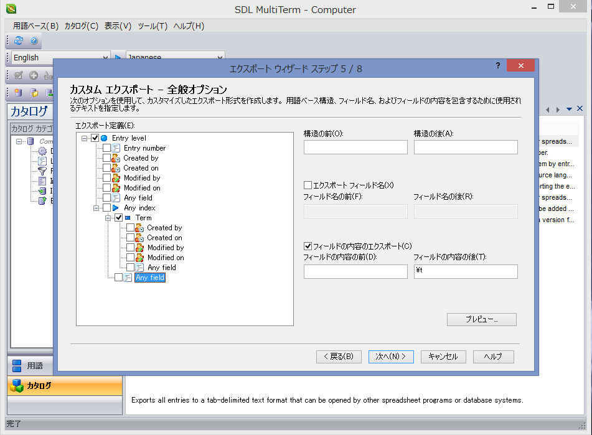Click the catalog cubes icon in navigation pane

pyautogui.click(x=17, y=386)
